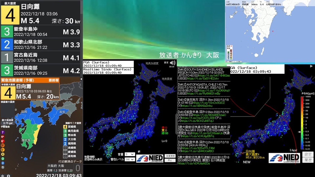Click the 緑 93 green station count
315x177 pixels.
click(165, 133)
